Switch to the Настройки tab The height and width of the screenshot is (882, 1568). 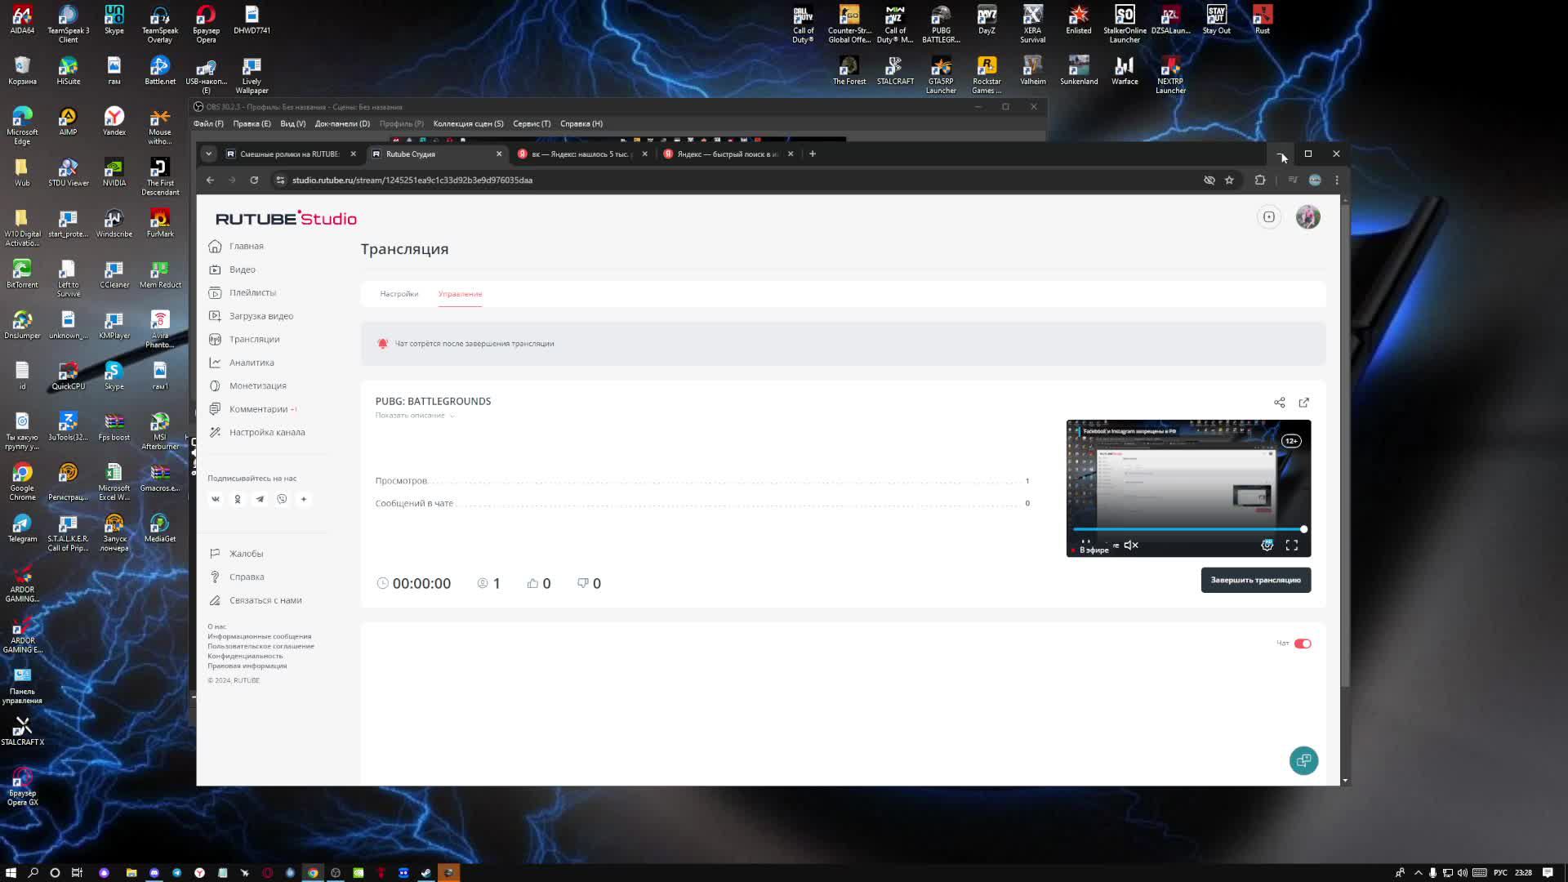399,294
